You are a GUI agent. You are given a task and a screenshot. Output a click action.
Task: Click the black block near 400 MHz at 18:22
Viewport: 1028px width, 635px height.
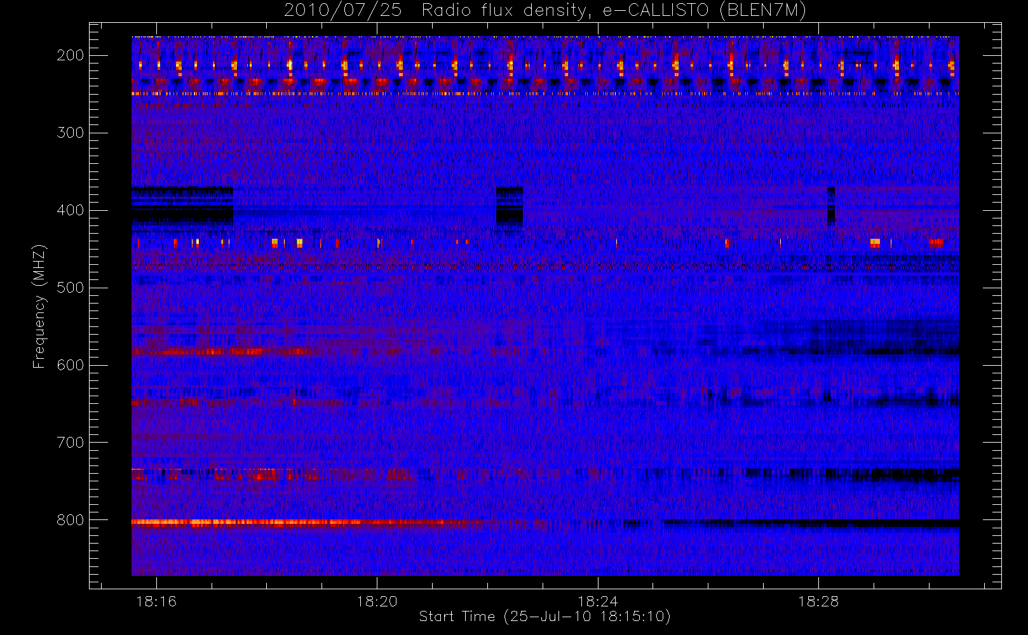coord(510,206)
